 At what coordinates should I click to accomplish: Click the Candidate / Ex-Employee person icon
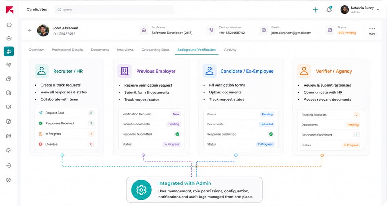tap(209, 71)
